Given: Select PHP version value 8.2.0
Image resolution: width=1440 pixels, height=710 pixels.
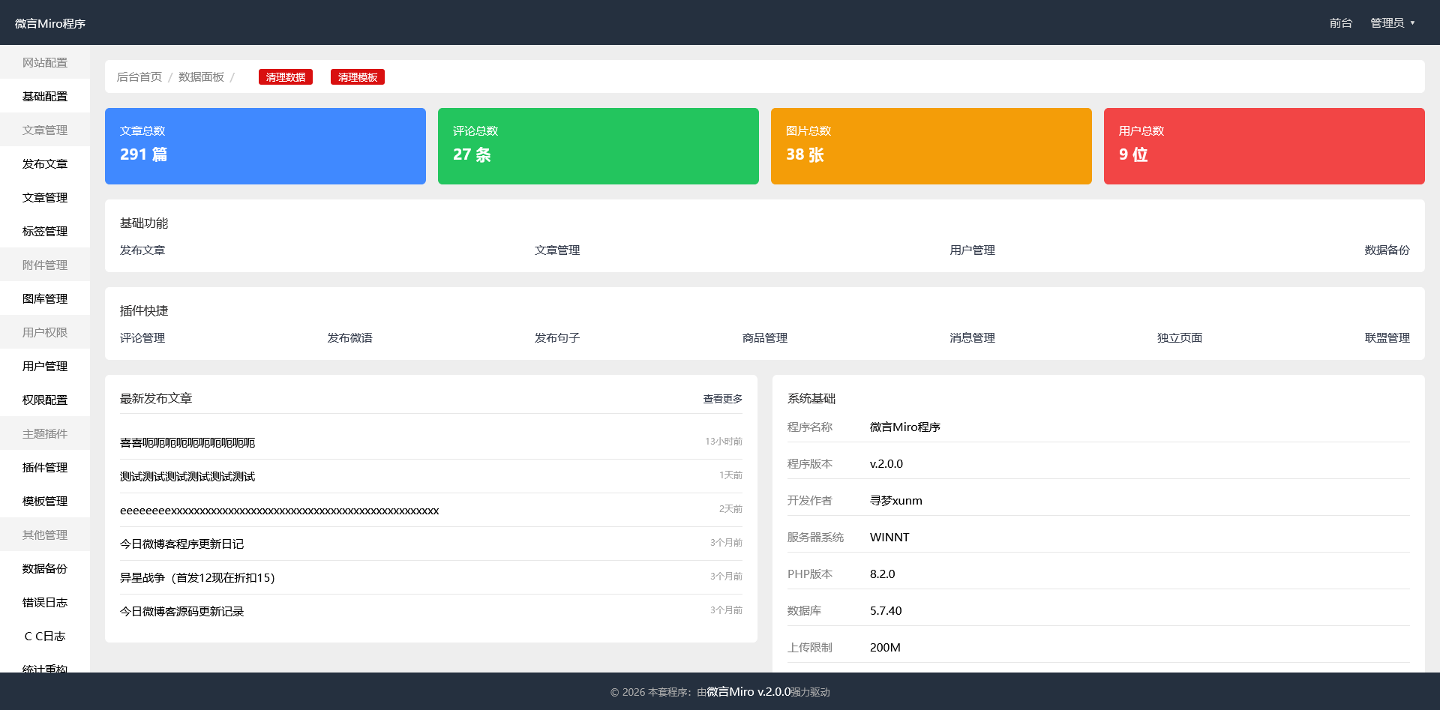Looking at the screenshot, I should pos(883,574).
